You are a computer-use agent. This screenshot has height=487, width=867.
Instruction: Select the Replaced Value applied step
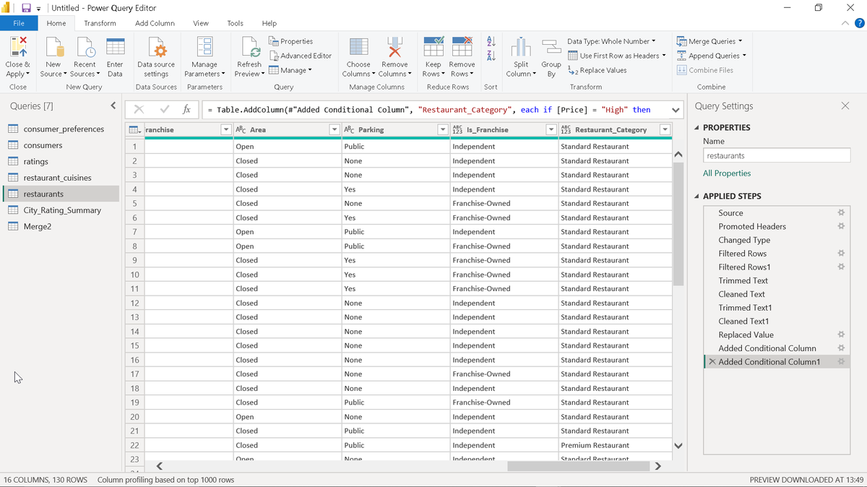click(746, 335)
